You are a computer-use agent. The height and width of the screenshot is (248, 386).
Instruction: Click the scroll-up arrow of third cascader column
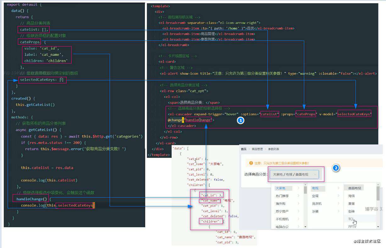point(378,184)
